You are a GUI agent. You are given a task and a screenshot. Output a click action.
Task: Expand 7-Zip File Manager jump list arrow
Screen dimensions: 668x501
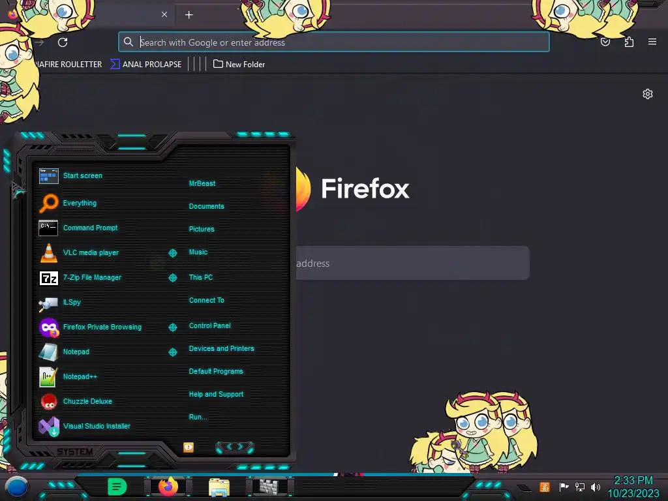click(172, 278)
